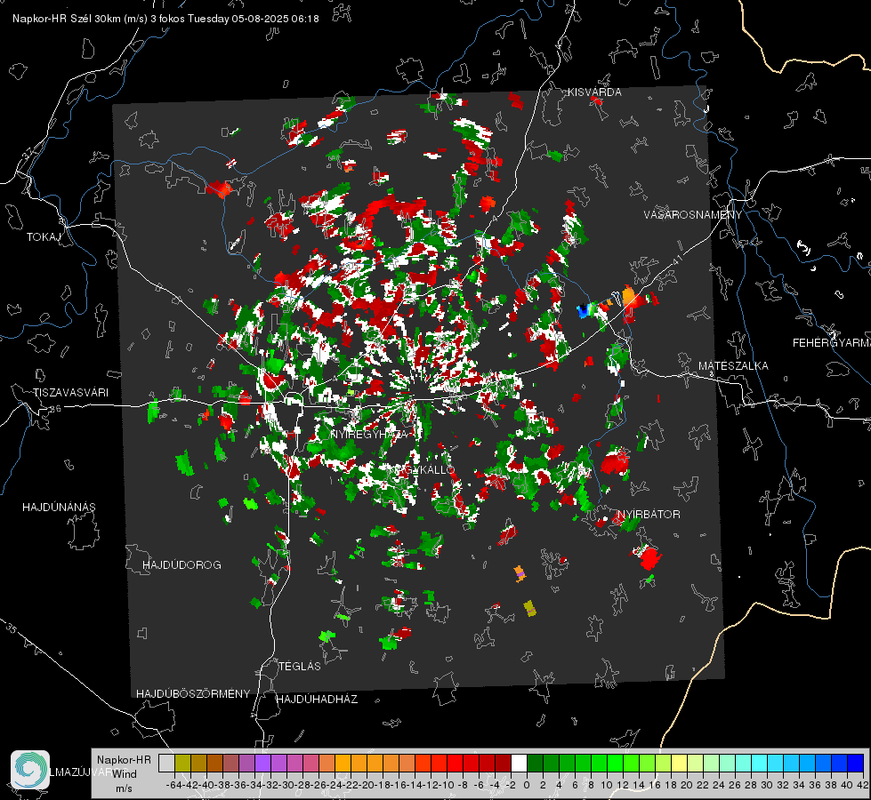The height and width of the screenshot is (800, 871).
Task: Click the gray legend swatch left of -64
Action: pos(166,764)
